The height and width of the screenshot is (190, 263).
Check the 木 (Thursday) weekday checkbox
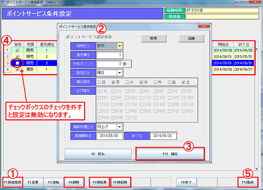(155, 82)
